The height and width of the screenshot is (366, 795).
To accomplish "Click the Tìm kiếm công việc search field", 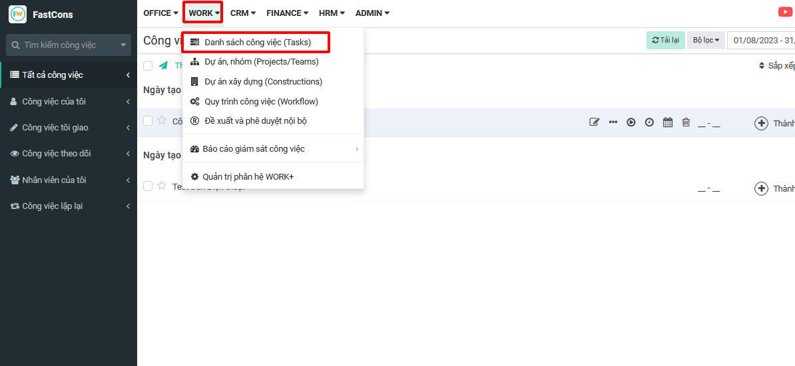I will pos(69,45).
